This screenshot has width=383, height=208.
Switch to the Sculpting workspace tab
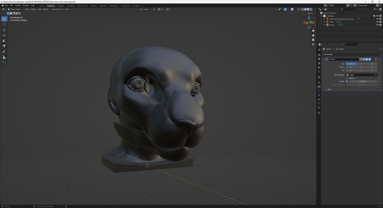pos(61,6)
